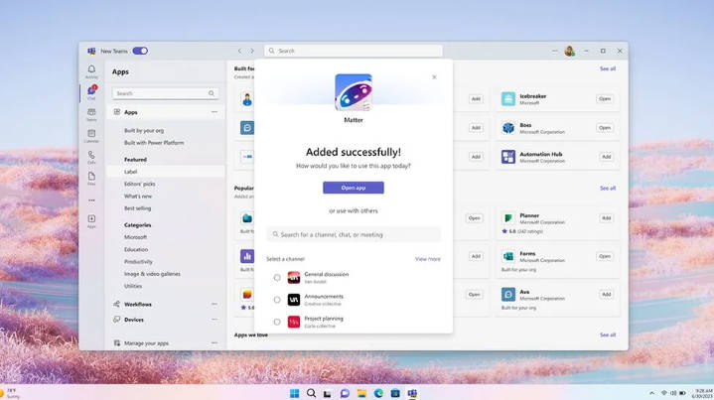Open the profile avatar menu
This screenshot has width=714, height=400.
[x=569, y=51]
